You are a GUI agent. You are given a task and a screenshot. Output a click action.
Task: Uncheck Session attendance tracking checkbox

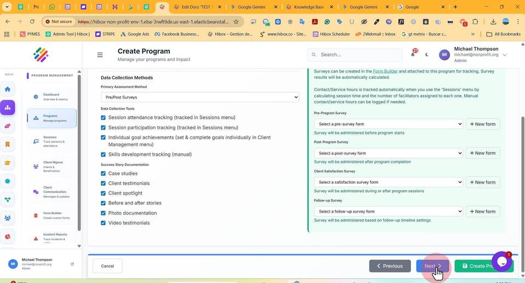(103, 117)
